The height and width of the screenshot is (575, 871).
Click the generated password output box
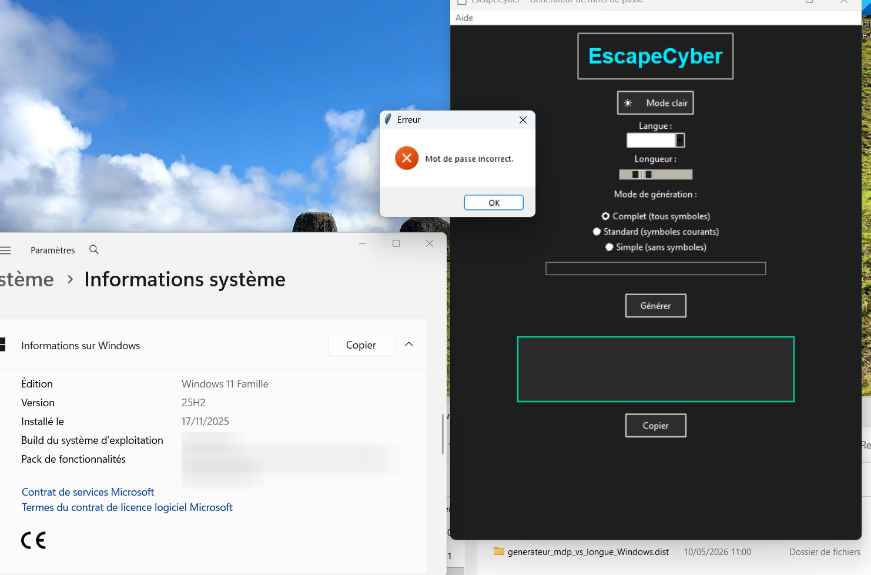tap(656, 369)
